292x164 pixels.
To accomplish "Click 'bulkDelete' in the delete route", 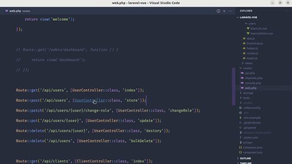I will click(x=142, y=141).
